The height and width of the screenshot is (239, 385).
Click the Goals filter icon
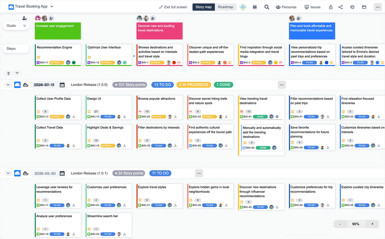click(x=25, y=26)
